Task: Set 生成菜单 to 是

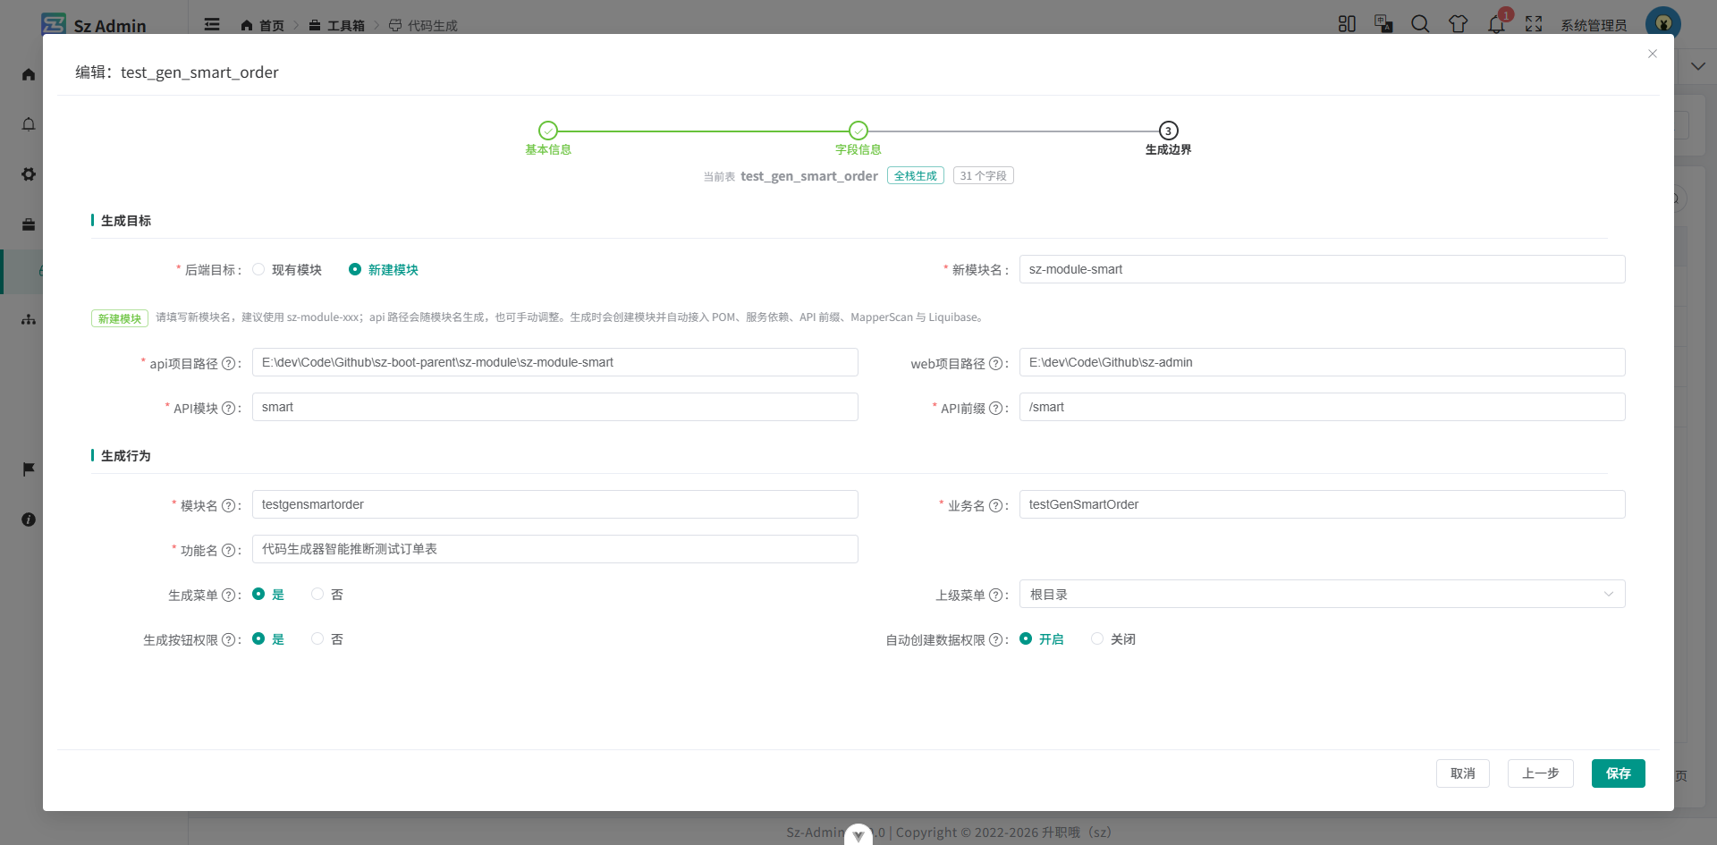Action: coord(268,594)
